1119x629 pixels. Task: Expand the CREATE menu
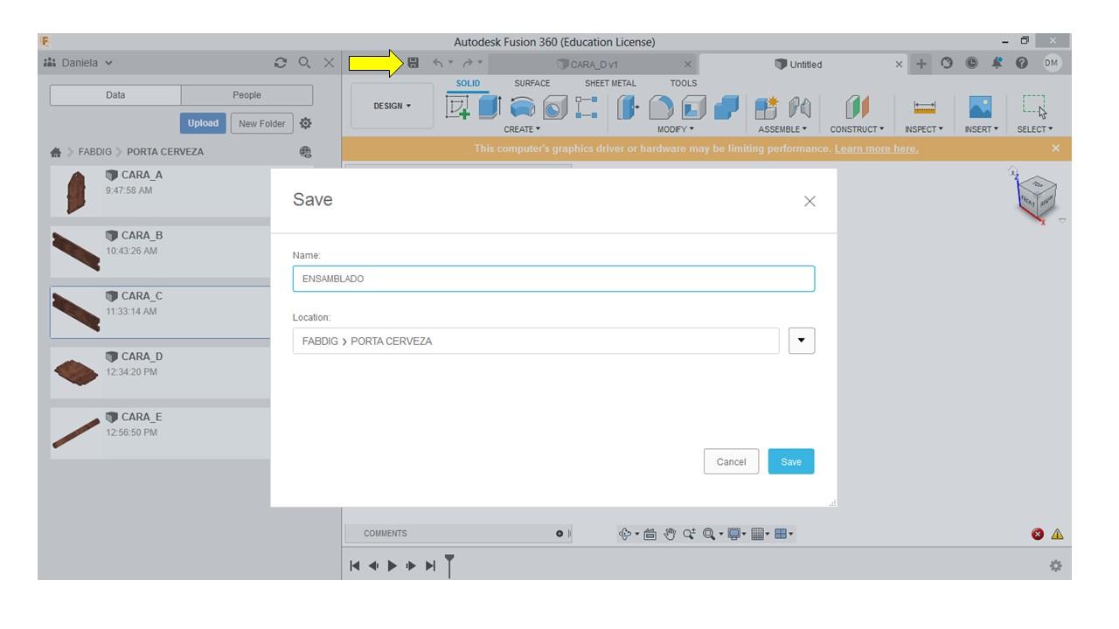522,130
